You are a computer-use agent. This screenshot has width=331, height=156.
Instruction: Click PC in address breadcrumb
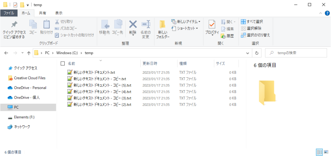47,53
